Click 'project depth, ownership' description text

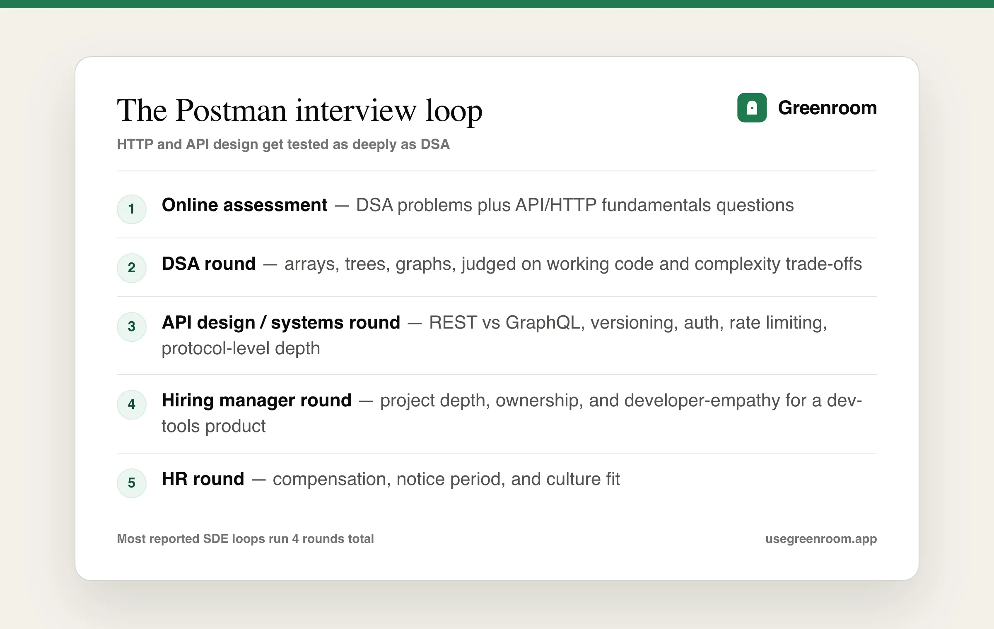pyautogui.click(x=621, y=401)
